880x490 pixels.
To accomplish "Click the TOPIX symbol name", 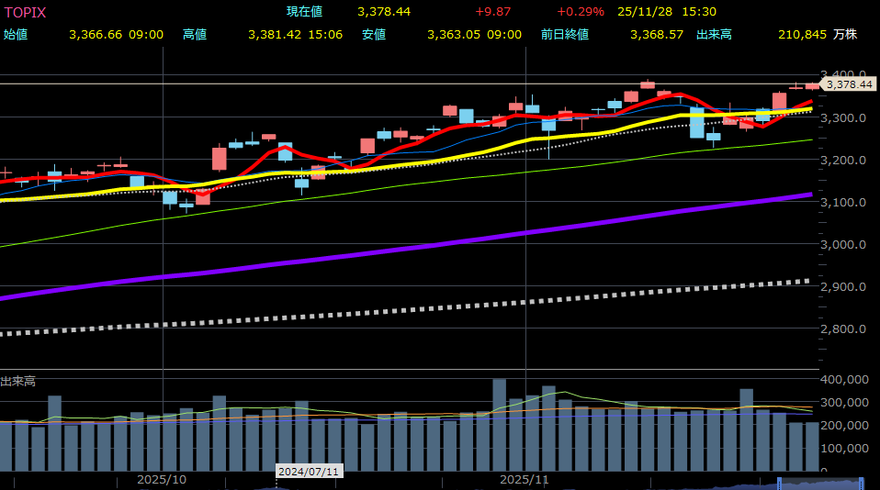I will point(26,12).
